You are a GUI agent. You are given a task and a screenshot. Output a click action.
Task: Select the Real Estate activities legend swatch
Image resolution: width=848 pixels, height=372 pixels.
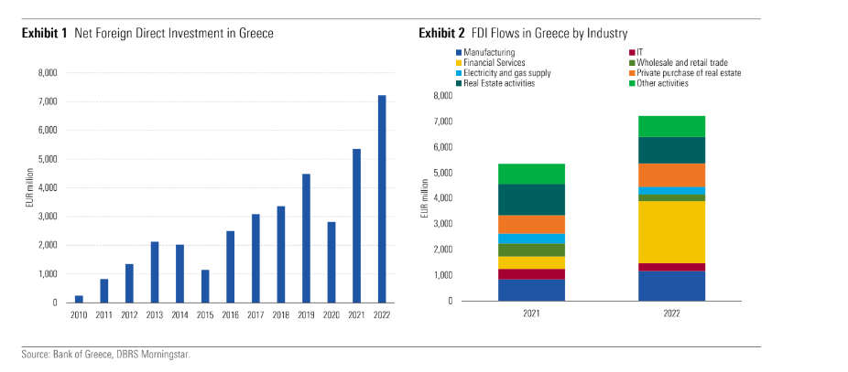coord(459,83)
